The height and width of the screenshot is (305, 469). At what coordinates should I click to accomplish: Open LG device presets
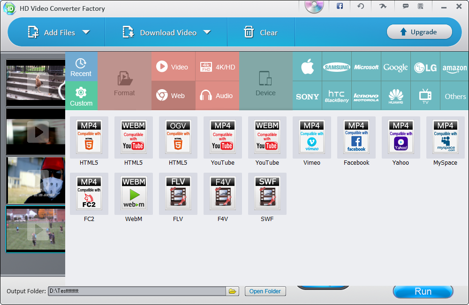425,67
